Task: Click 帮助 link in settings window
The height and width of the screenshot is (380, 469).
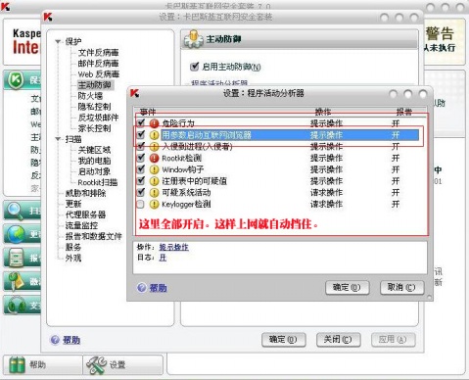Action: click(x=71, y=340)
